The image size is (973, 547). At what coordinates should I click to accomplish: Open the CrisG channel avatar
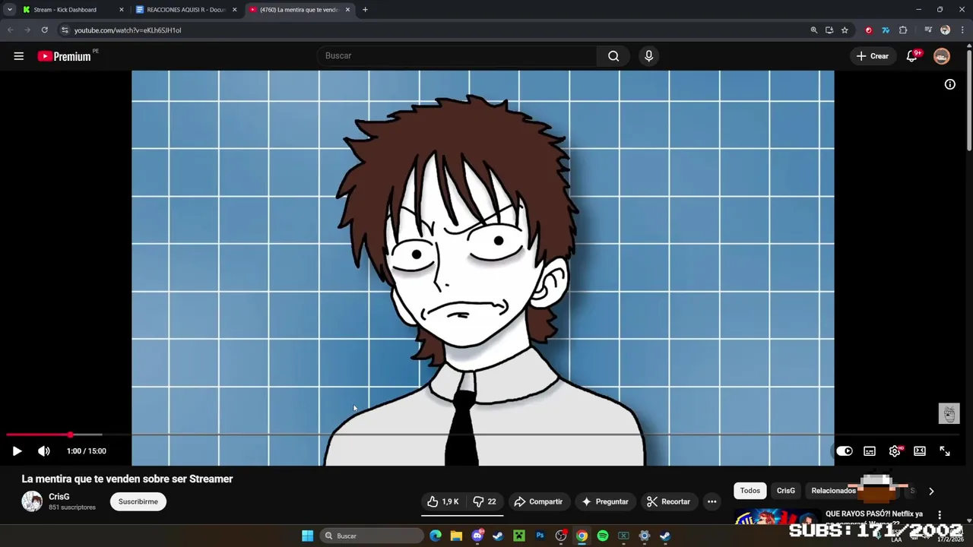[x=32, y=501]
